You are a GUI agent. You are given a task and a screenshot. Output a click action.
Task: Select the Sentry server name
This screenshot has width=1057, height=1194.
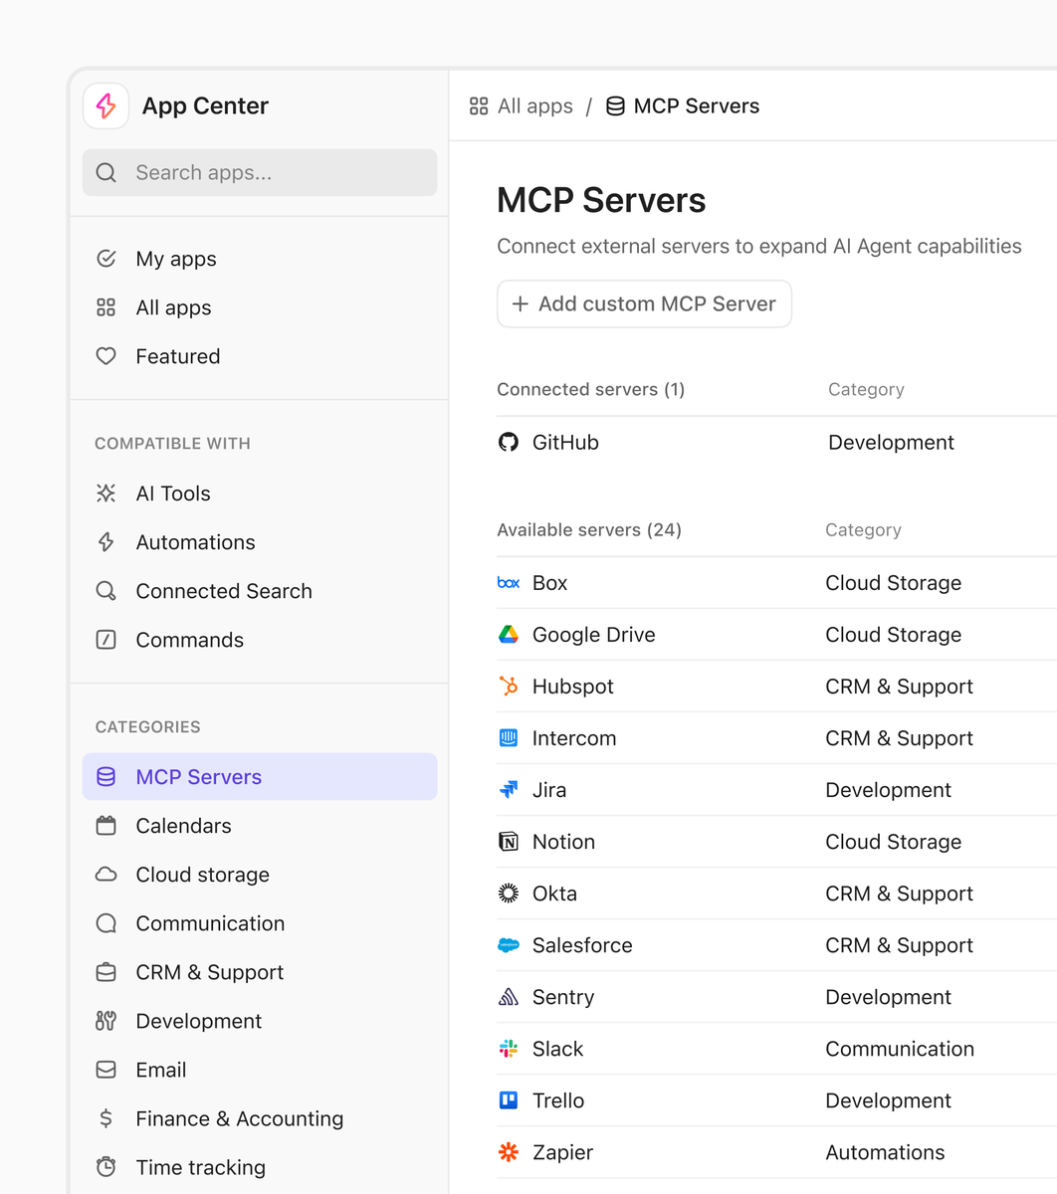click(563, 997)
